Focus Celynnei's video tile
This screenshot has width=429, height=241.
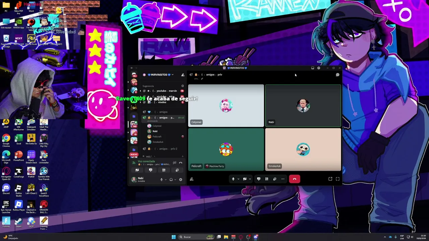click(226, 106)
